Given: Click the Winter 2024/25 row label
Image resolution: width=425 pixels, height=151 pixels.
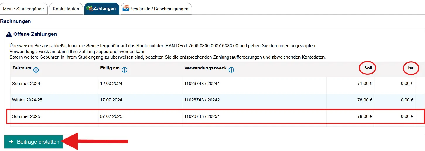Looking at the screenshot, I should pos(27,100).
